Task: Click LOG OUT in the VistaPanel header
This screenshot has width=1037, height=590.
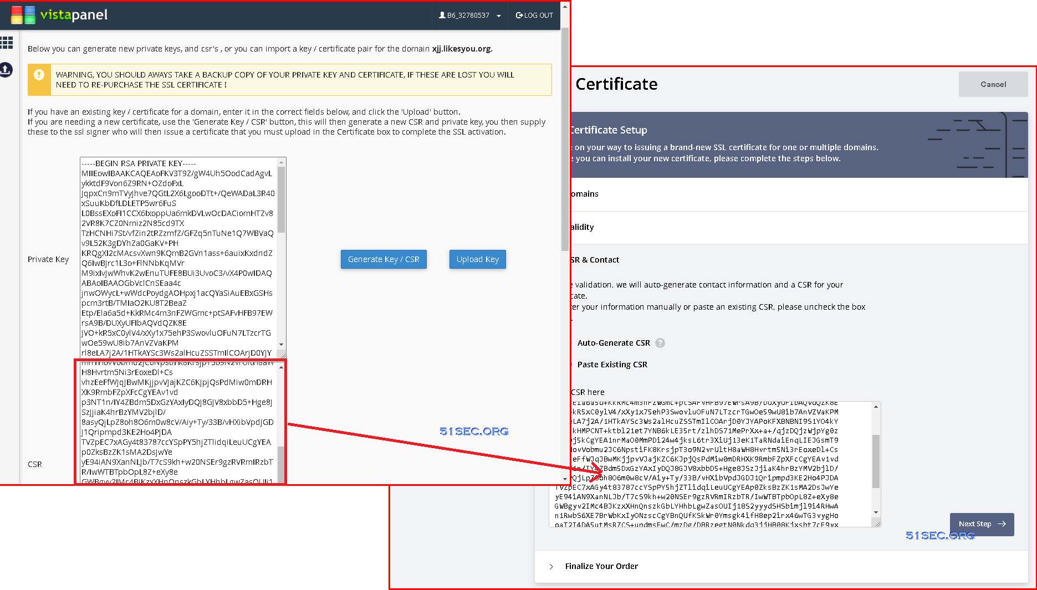Action: point(534,16)
